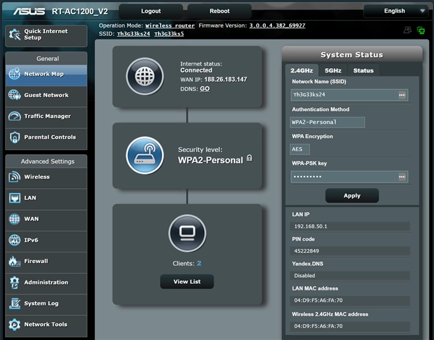Viewport: 434px width, 340px height.
Task: Open the Authentication Method WPA2-Personal dropdown
Action: coord(328,122)
